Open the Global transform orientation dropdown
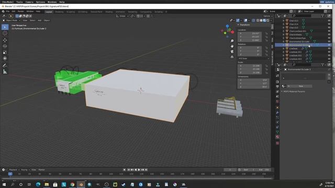Viewport: 335px width, 188px height. (122, 16)
